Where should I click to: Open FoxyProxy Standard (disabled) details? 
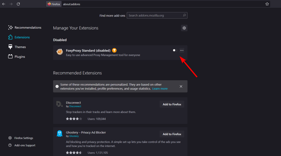[88, 51]
